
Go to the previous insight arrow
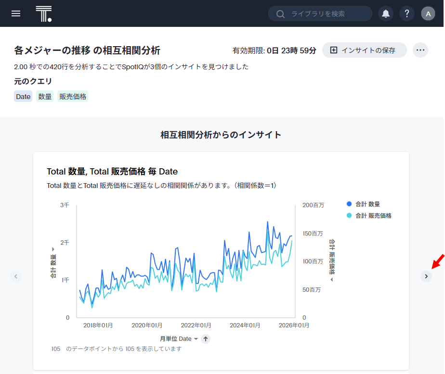coord(16,276)
